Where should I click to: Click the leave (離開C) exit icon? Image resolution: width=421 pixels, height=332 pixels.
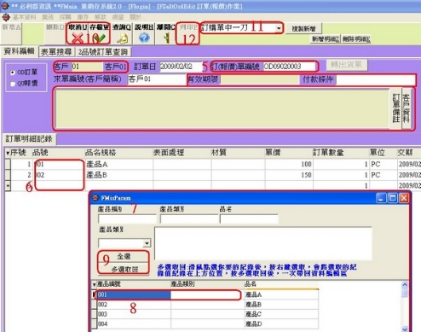(167, 38)
